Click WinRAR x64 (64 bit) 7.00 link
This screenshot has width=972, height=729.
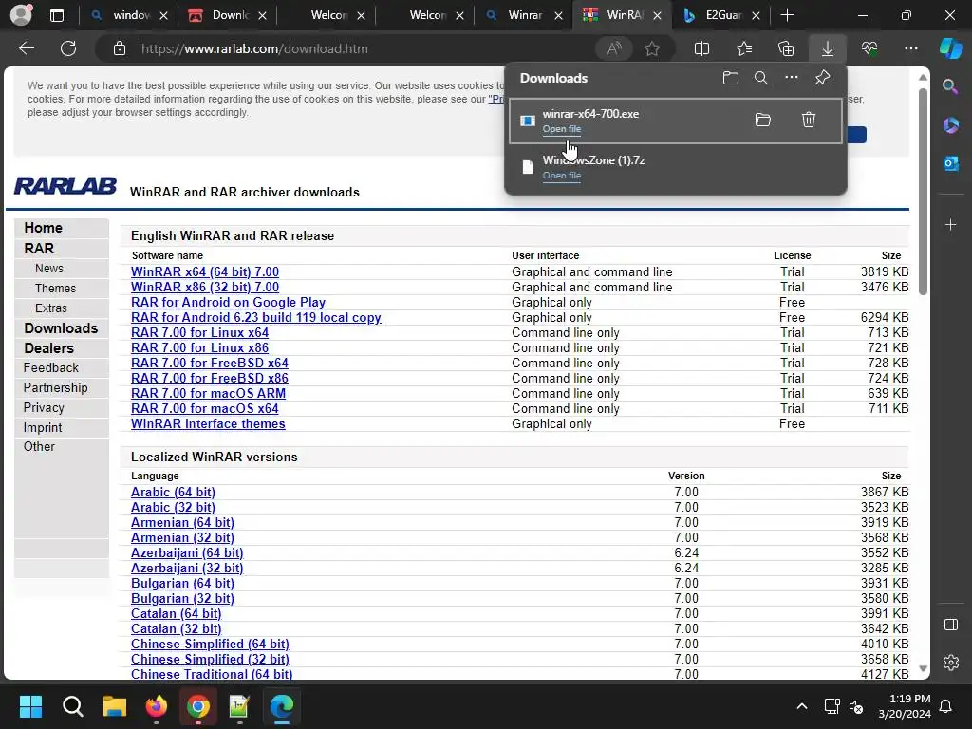click(x=205, y=271)
